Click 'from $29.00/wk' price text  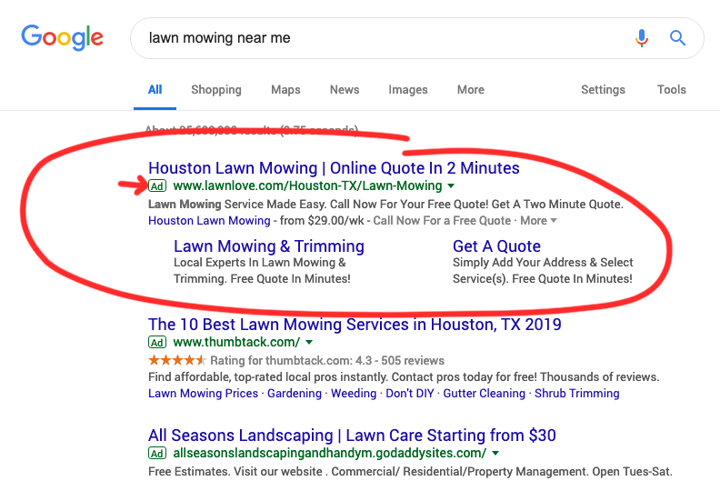pyautogui.click(x=322, y=221)
